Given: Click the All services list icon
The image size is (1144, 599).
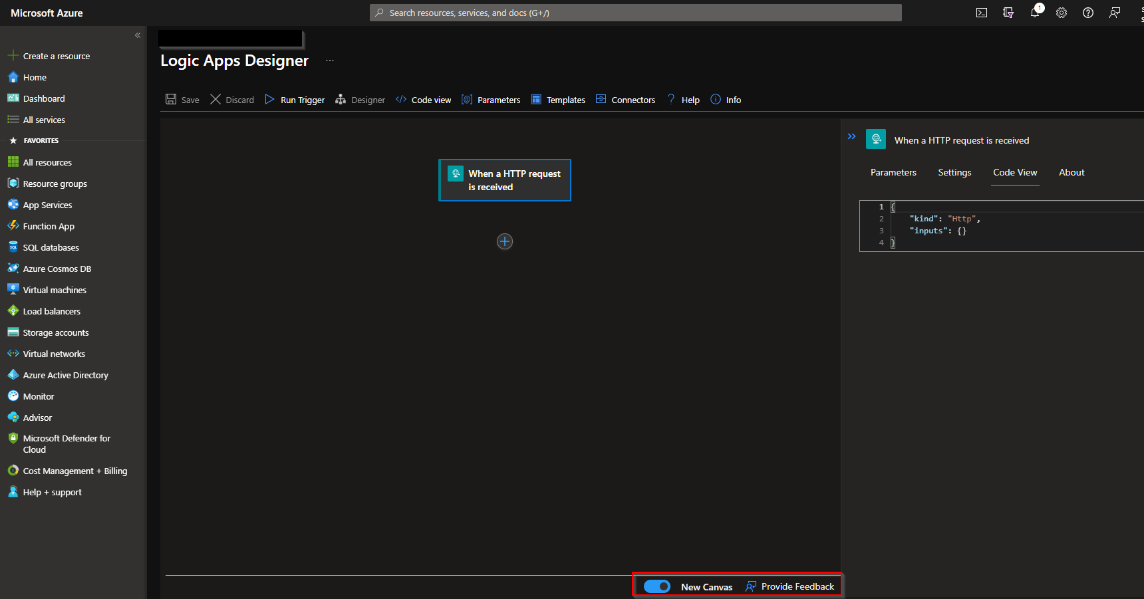Looking at the screenshot, I should click(13, 120).
